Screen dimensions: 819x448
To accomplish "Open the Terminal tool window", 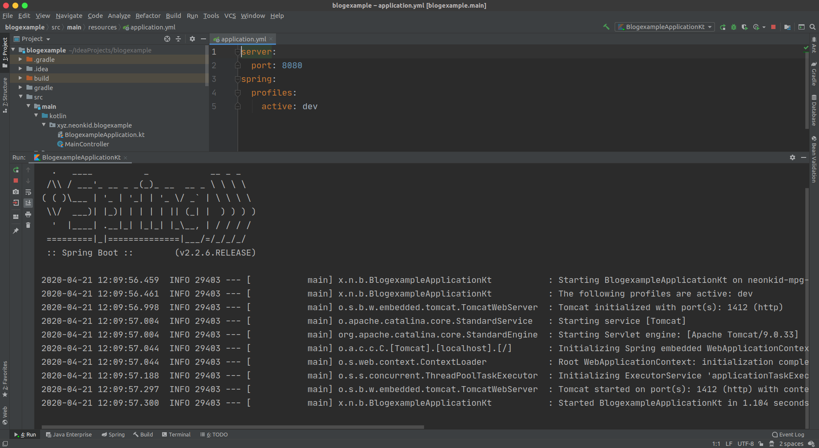I will (x=176, y=434).
